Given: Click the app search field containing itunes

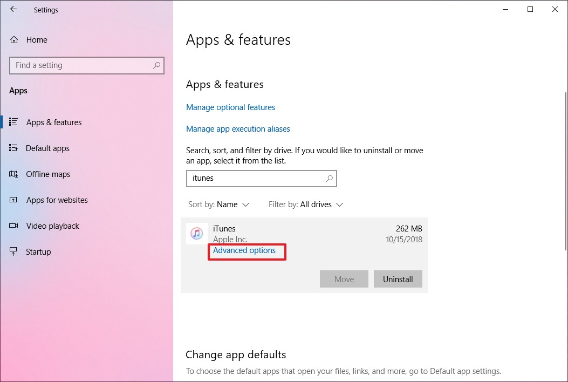Looking at the screenshot, I should pos(254,178).
